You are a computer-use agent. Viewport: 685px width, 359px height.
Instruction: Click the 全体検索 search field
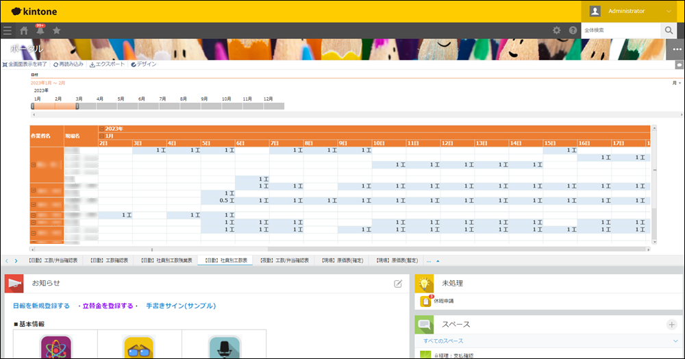[x=621, y=30]
